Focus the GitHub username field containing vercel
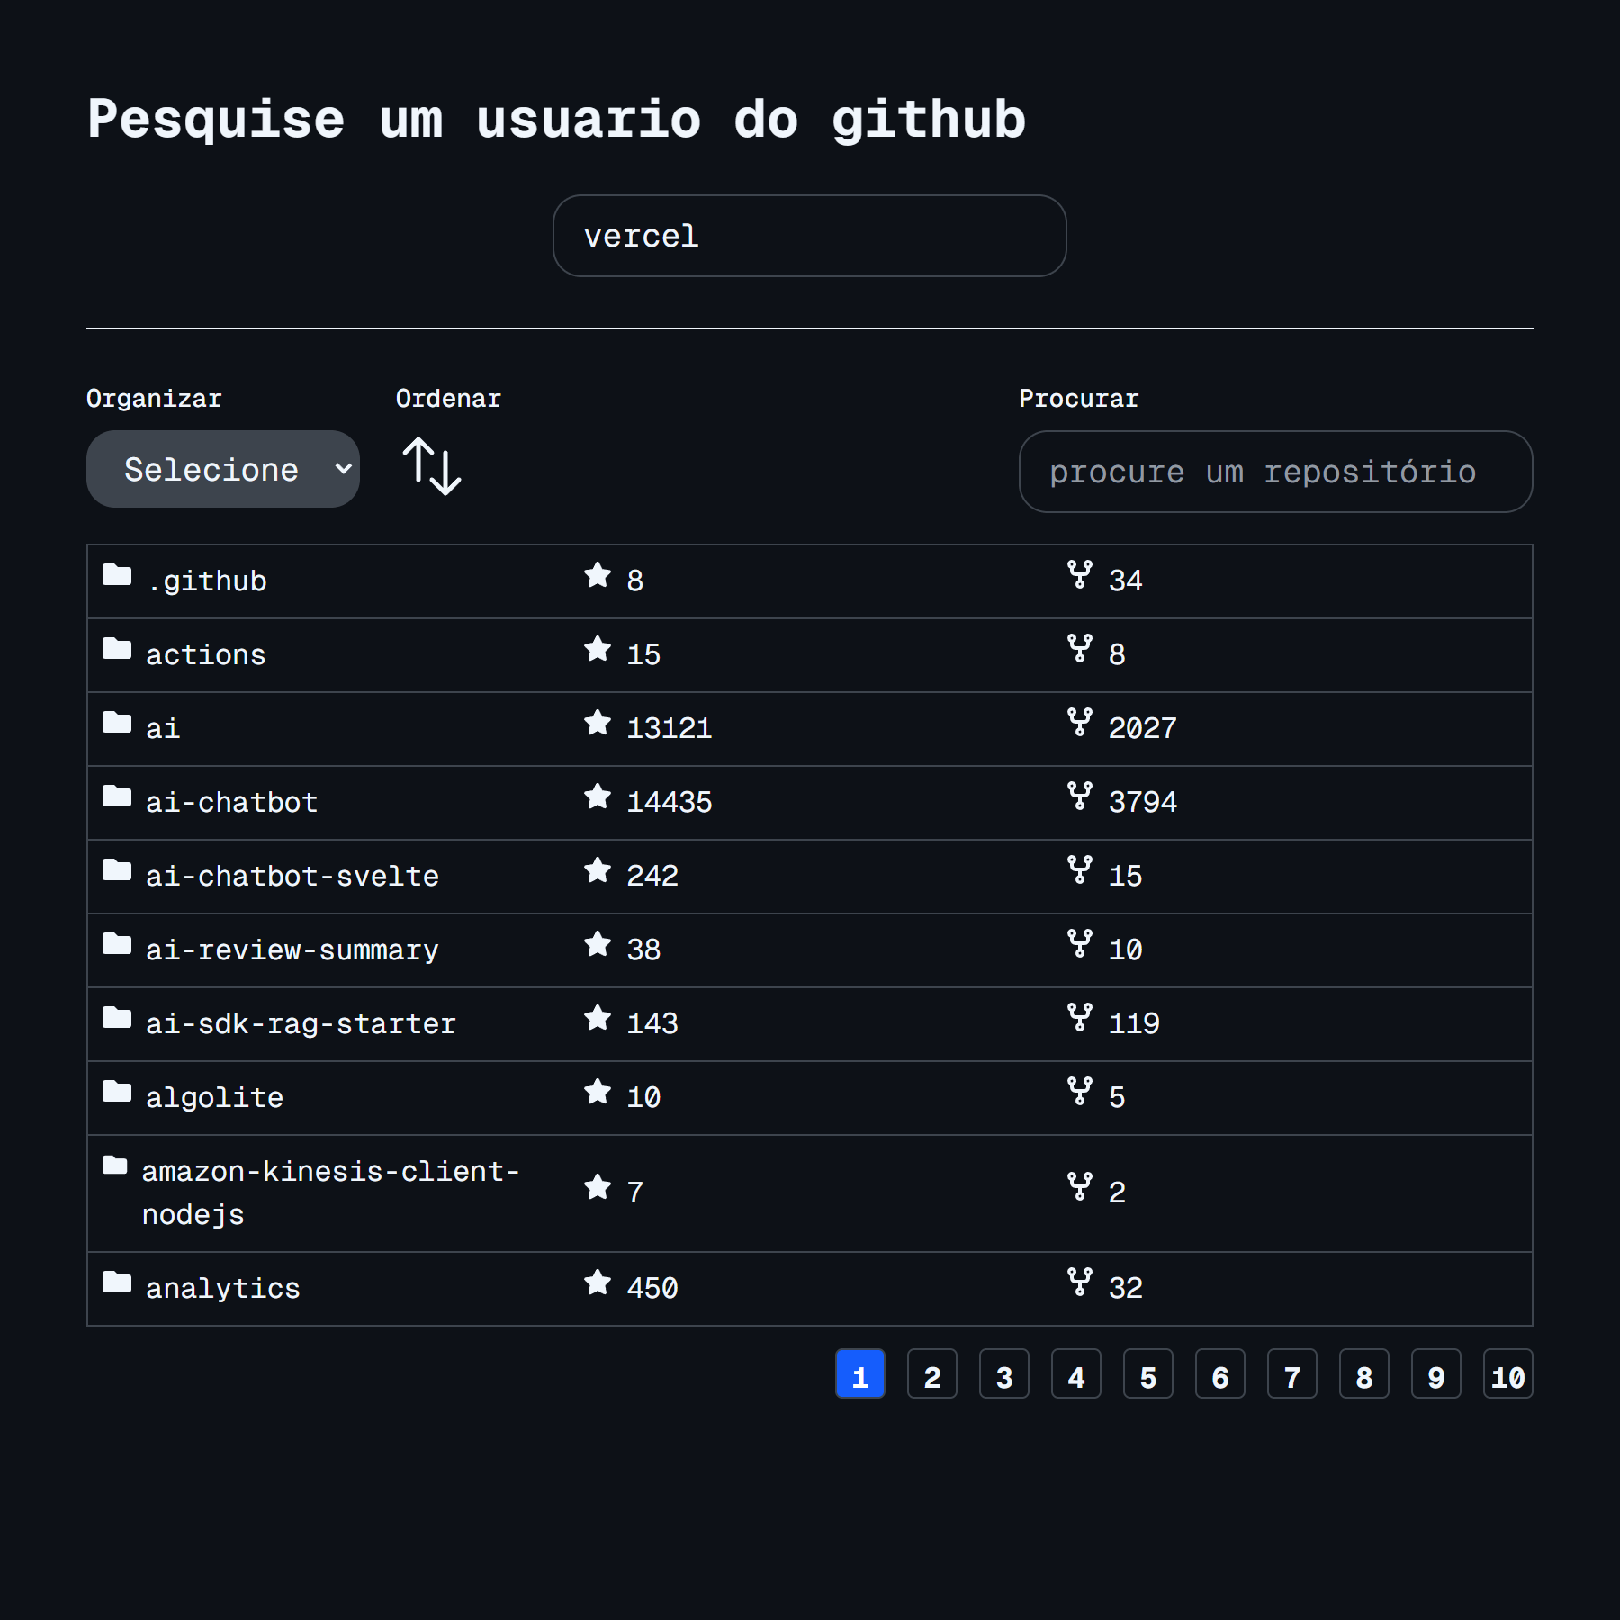This screenshot has height=1620, width=1620. [810, 236]
